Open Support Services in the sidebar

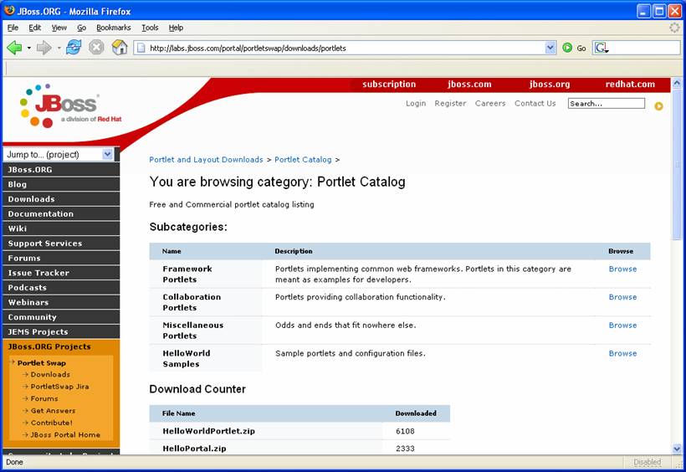[x=61, y=243]
